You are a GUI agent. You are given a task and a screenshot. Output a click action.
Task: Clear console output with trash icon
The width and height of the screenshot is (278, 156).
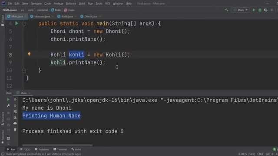[15, 130]
